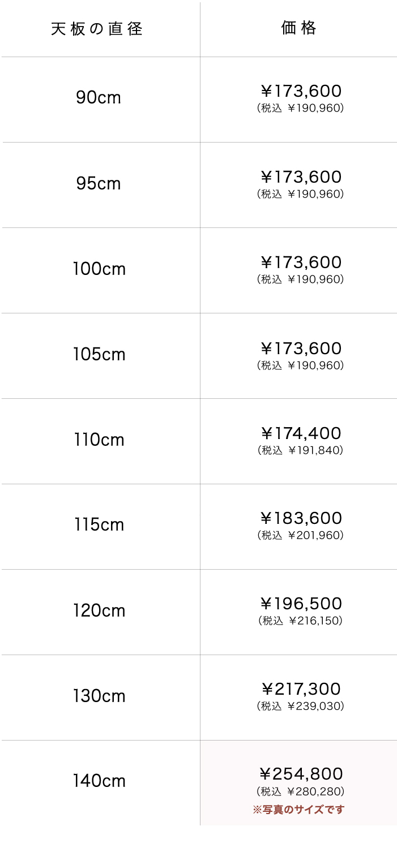This screenshot has width=397, height=852.
Task: Choose the 100cm size label
Action: point(99,269)
